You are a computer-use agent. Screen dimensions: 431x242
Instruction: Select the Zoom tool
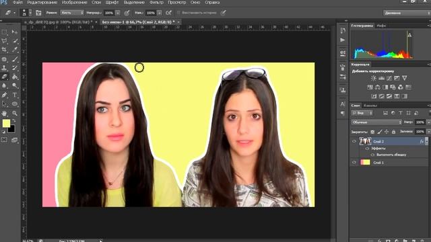(x=15, y=113)
